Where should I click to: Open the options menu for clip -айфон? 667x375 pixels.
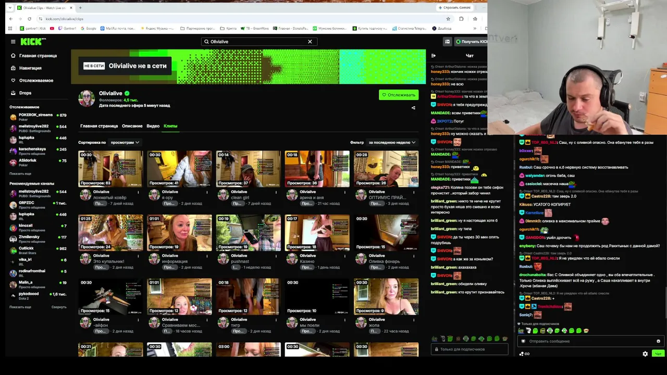(138, 320)
